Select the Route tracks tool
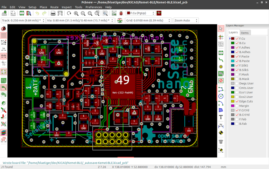The image size is (269, 169). (221, 60)
